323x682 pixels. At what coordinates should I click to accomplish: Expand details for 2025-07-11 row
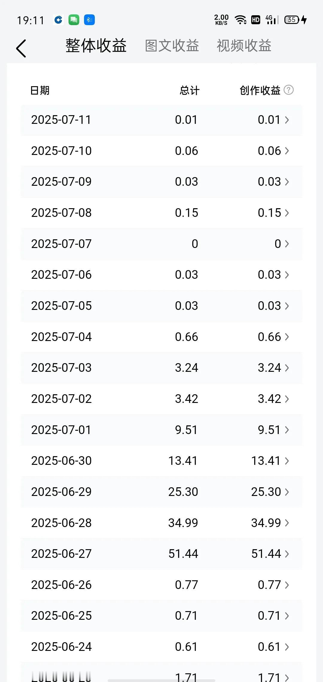coord(161,120)
